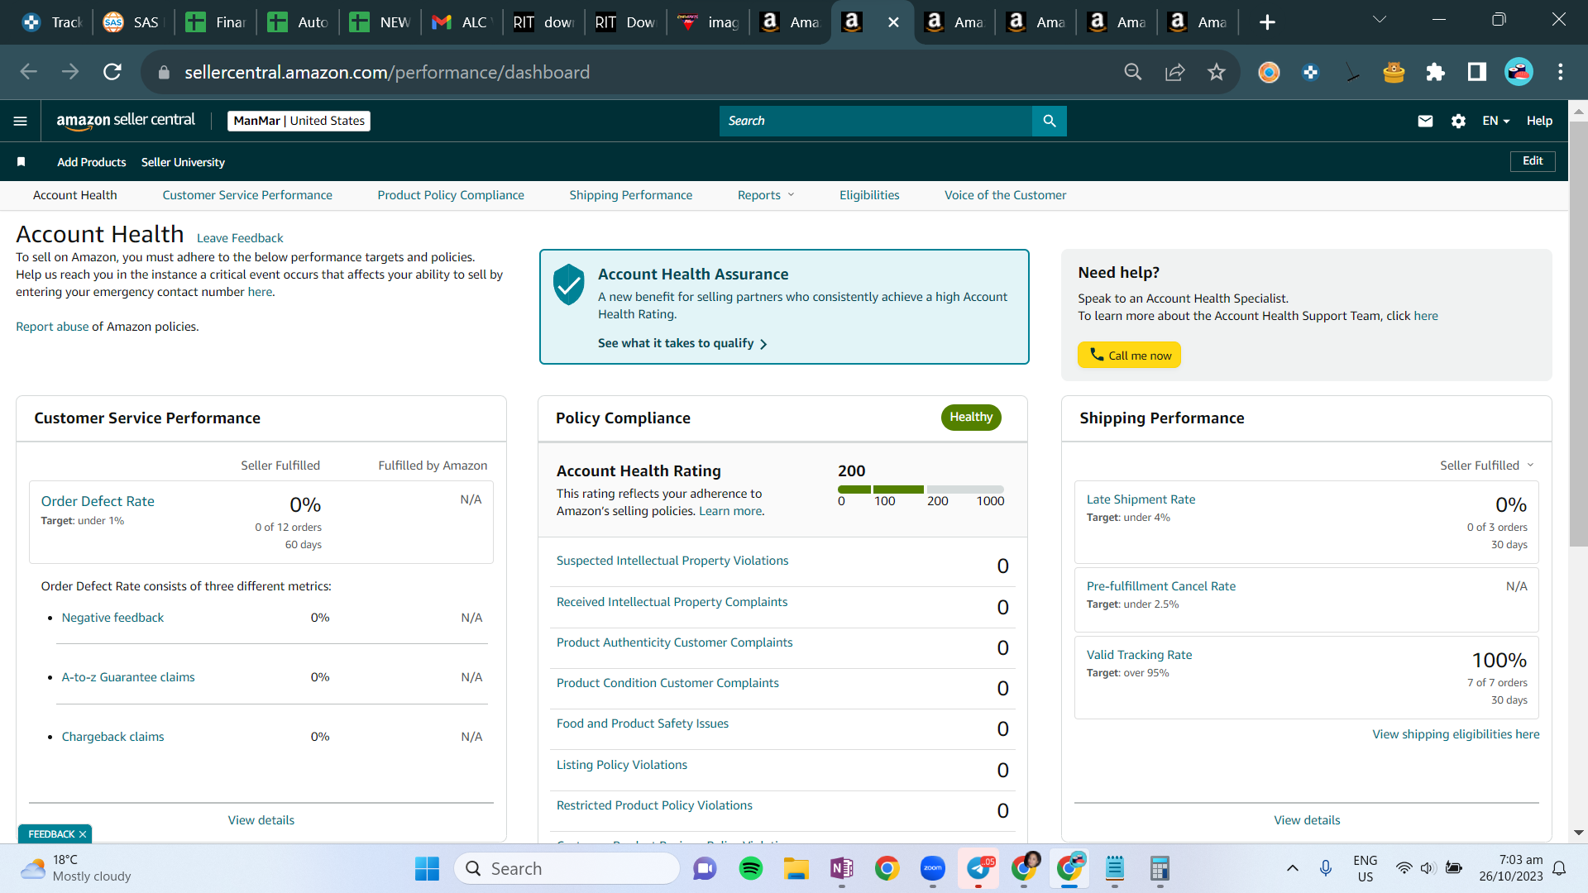Click the Help link in the header
1588x893 pixels.
(x=1539, y=121)
